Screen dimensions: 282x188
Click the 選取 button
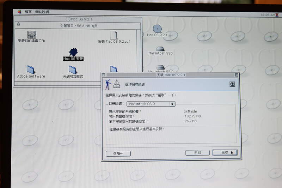[x=225, y=152]
